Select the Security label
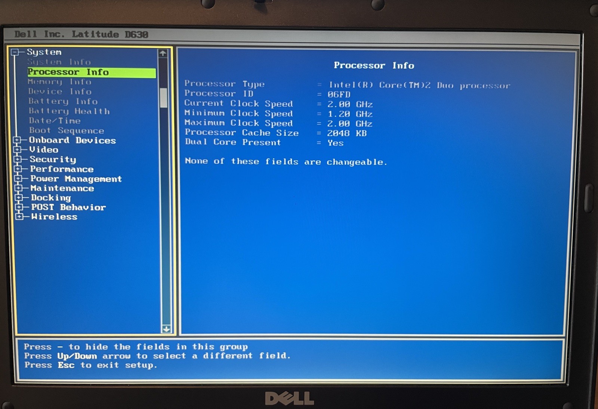 (53, 160)
